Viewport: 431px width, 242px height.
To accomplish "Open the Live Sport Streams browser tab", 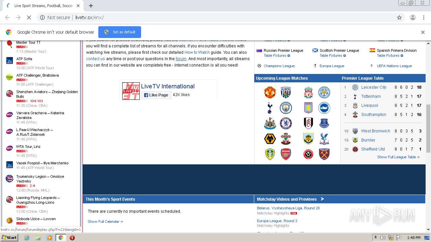I will [x=44, y=6].
